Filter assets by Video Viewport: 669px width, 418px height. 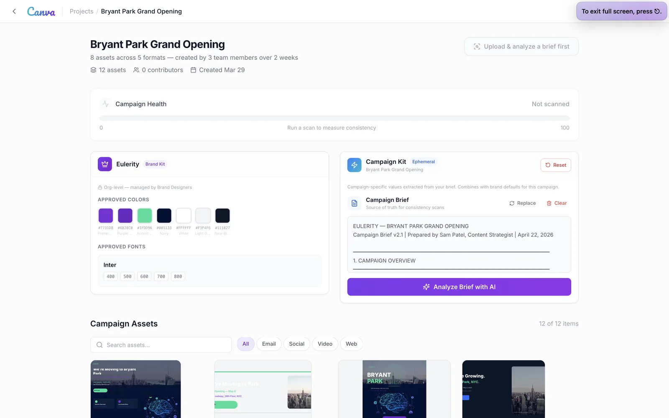(x=325, y=344)
